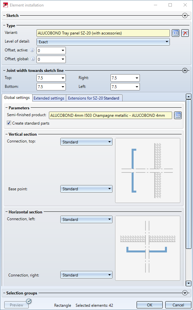
Task: Open the Top joint width dropdown
Action: pyautogui.click(x=51, y=78)
